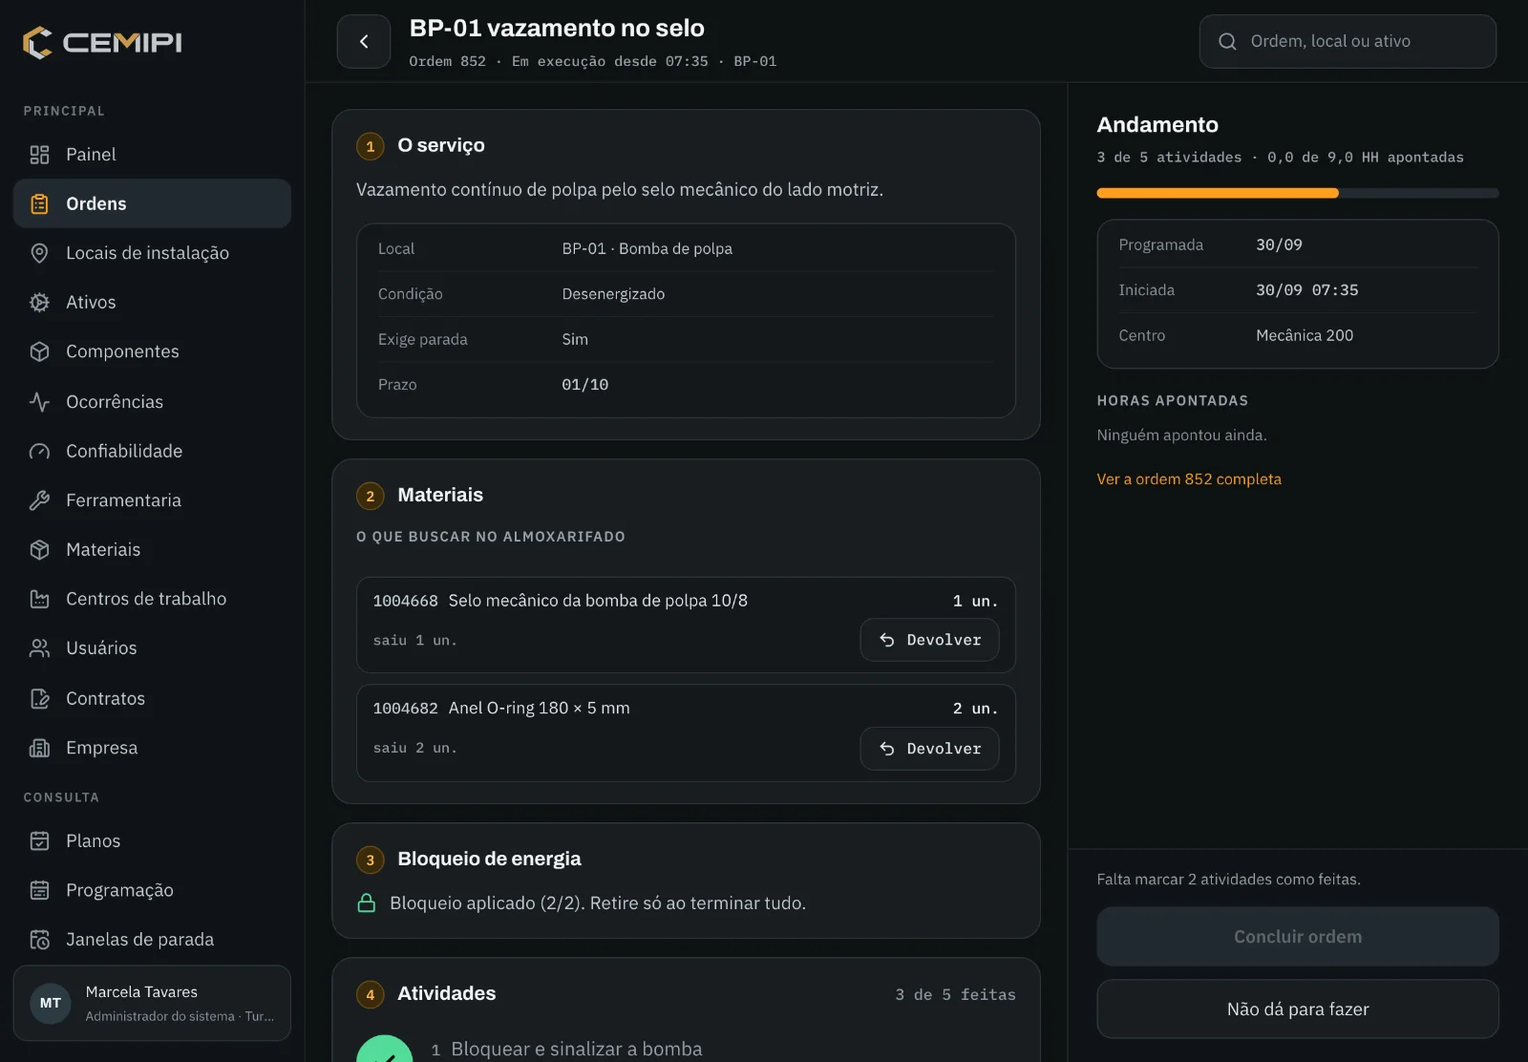1528x1062 pixels.
Task: Devolver the Anel O-ring 180 × 5 mm
Action: coord(929,749)
